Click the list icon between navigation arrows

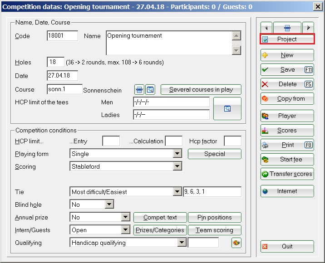click(287, 27)
